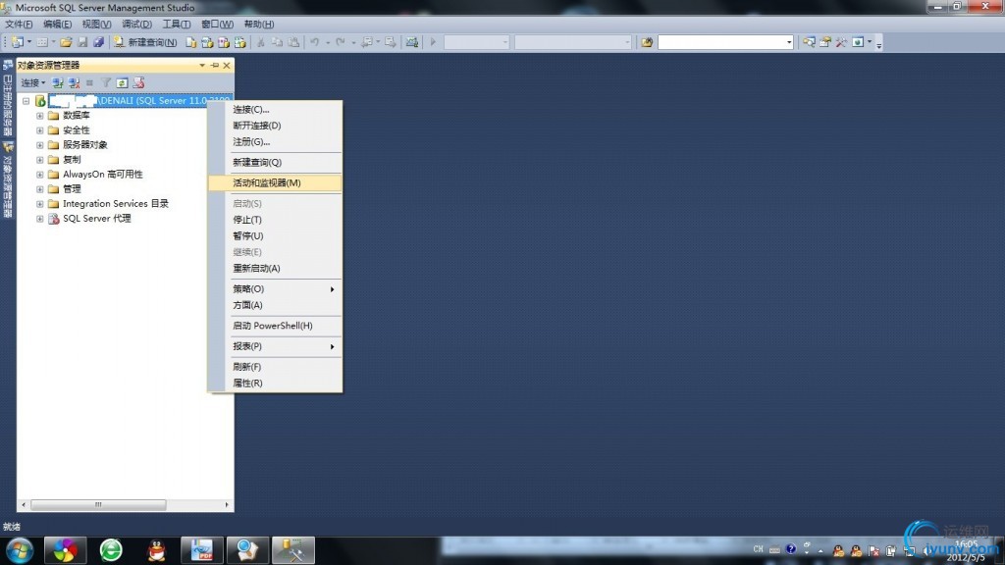Collapse the DENALI server node
Viewport: 1005px width, 565px height.
click(26, 101)
